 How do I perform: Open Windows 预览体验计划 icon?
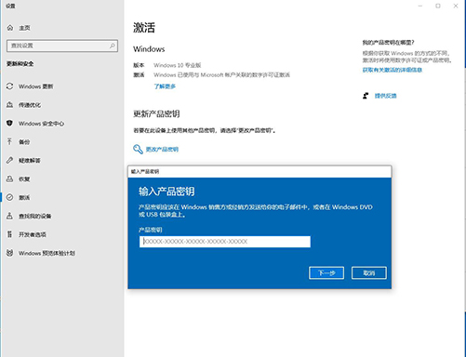(10, 253)
